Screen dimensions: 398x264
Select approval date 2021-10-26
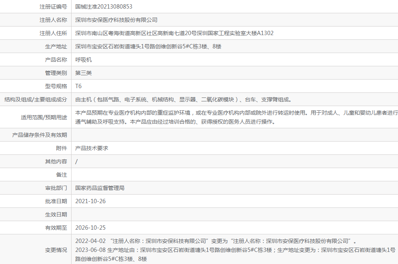(90, 201)
